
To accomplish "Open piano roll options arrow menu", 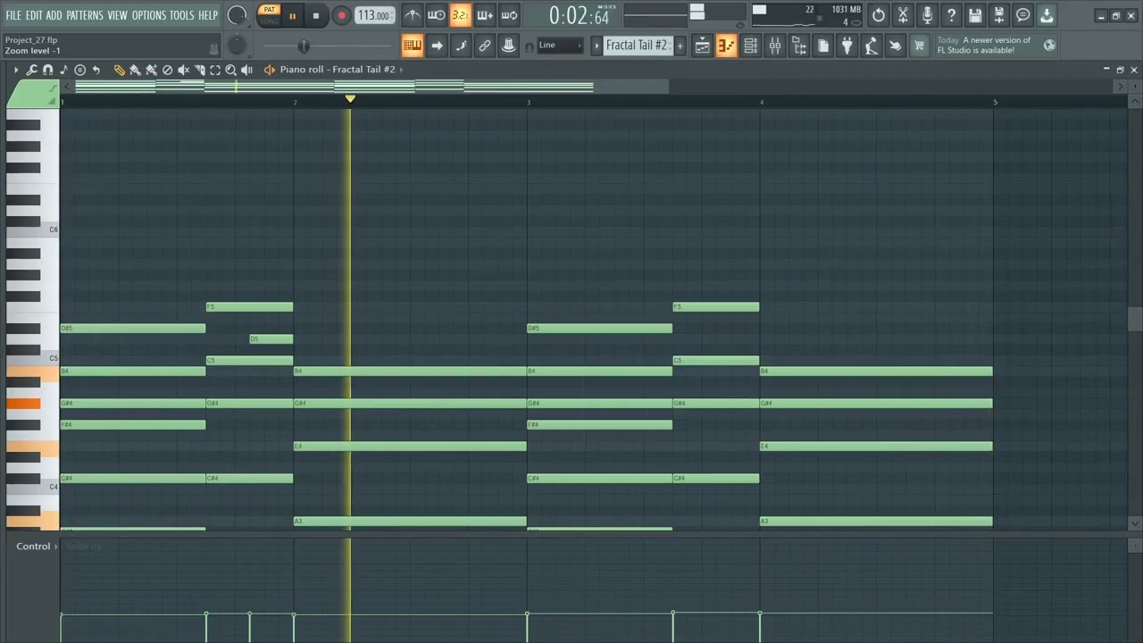I will 16,70.
